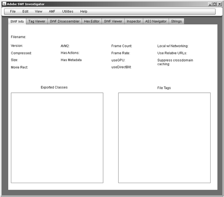This screenshot has width=224, height=197.
Task: Open the AS3 Navigator tab
Action: click(156, 21)
